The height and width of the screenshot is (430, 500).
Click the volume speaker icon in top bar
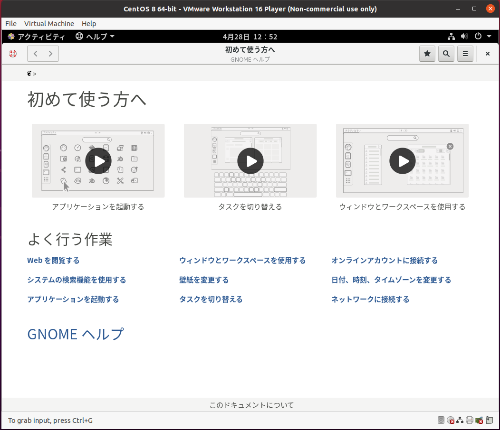coord(464,37)
